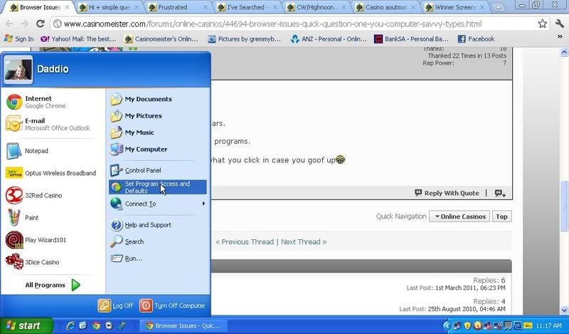Open Pictures by gremmyb bookmark

[x=244, y=39]
